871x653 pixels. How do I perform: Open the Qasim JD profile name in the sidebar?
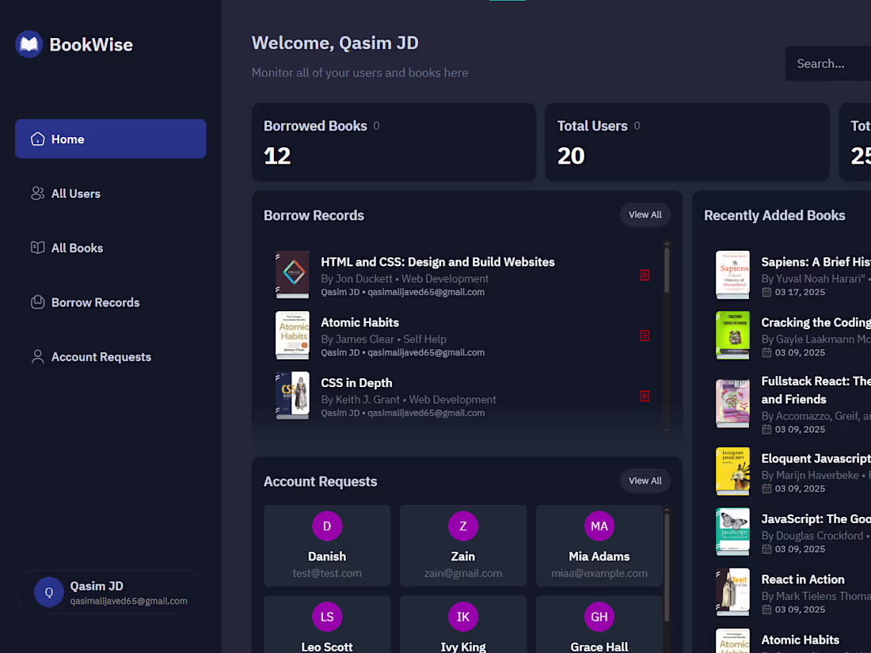click(97, 586)
